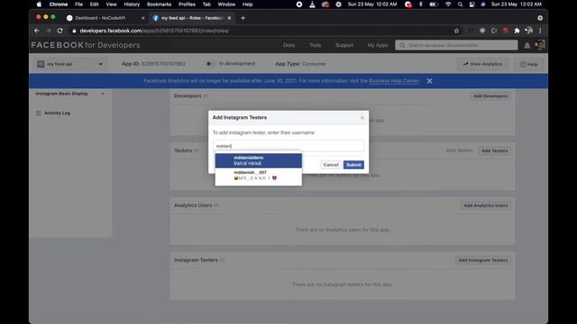The image size is (577, 324).
Task: Open the Profiles menu
Action: coord(187,4)
